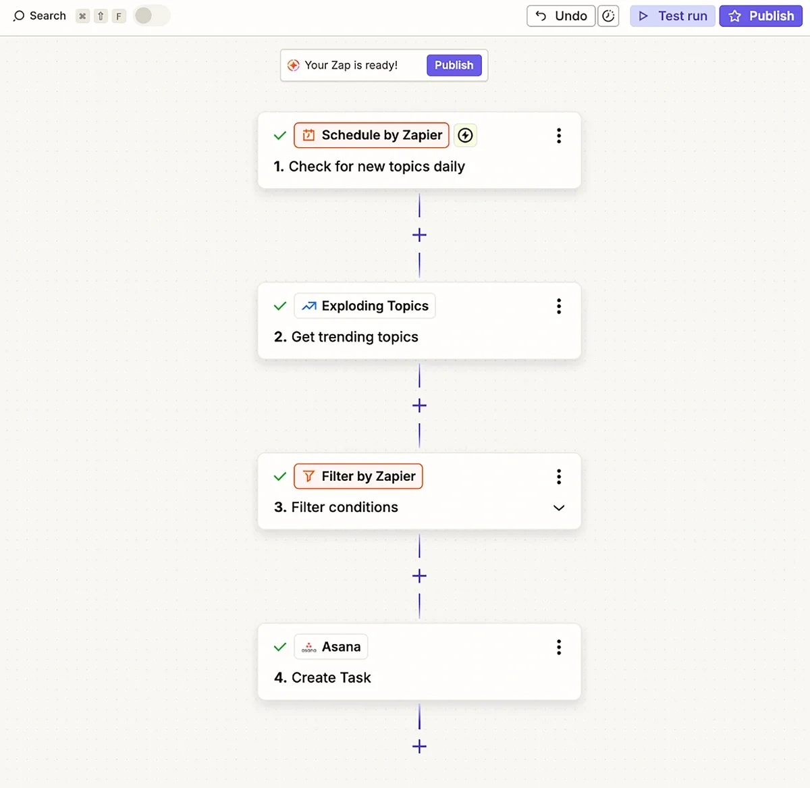Click Publish in Zap is ready banner
810x788 pixels.
[454, 65]
